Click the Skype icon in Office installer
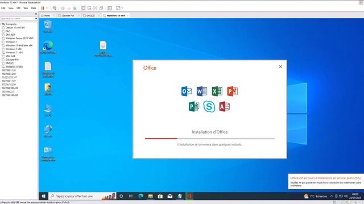364x204 pixels. tap(209, 107)
